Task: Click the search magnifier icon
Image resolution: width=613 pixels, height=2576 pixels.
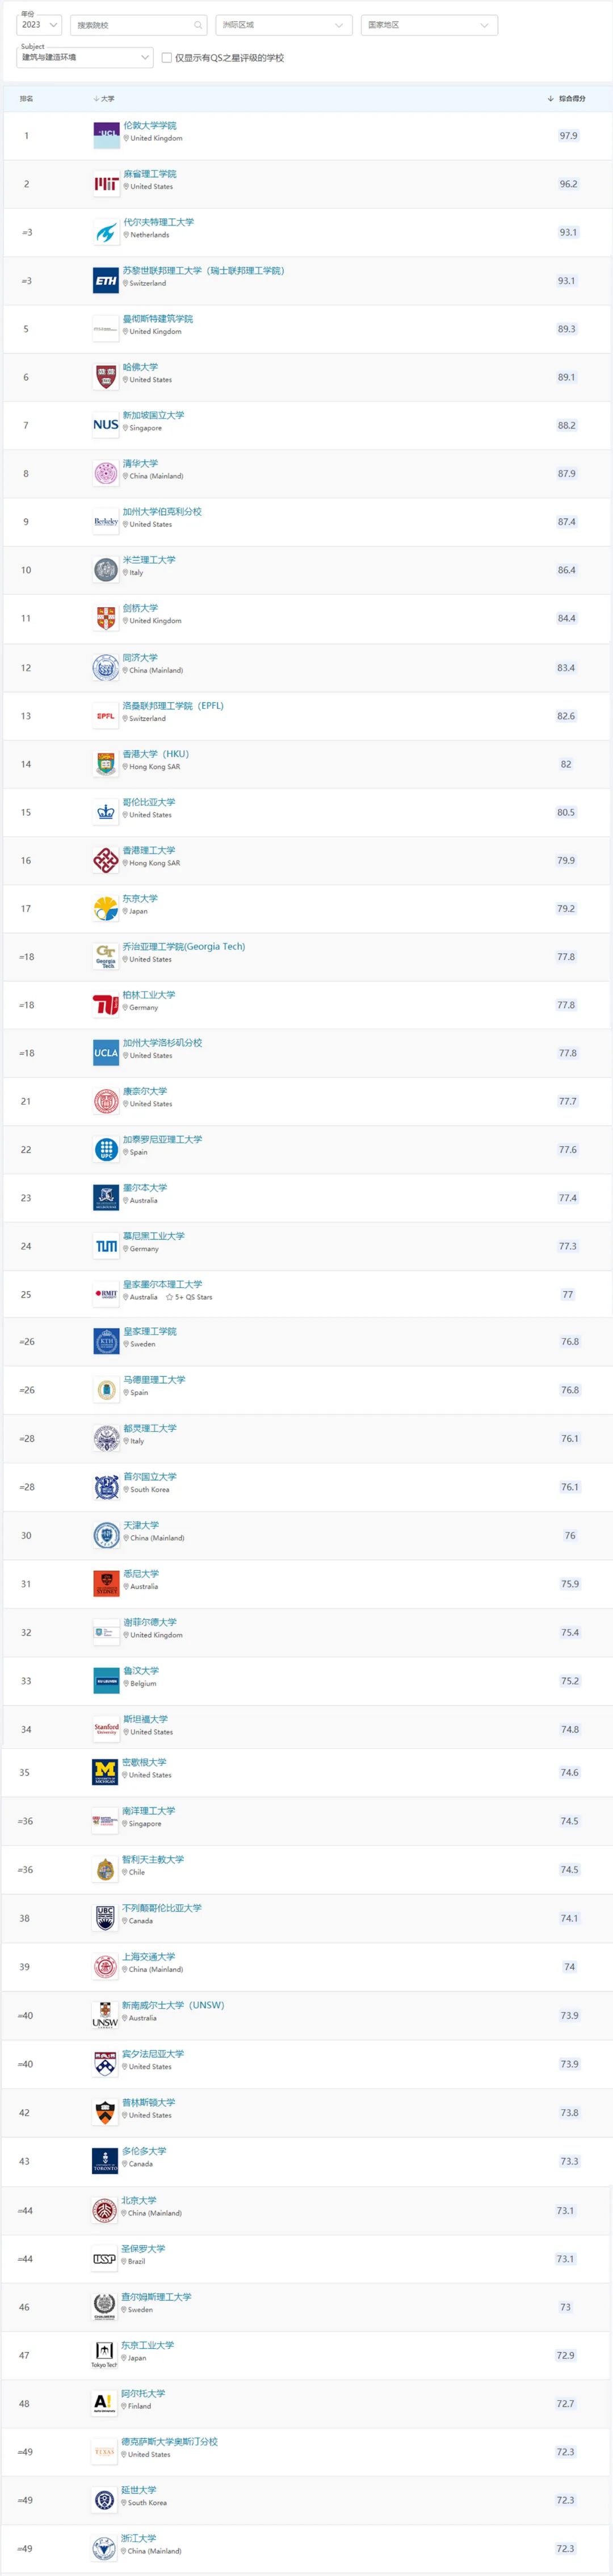Action: click(x=198, y=25)
